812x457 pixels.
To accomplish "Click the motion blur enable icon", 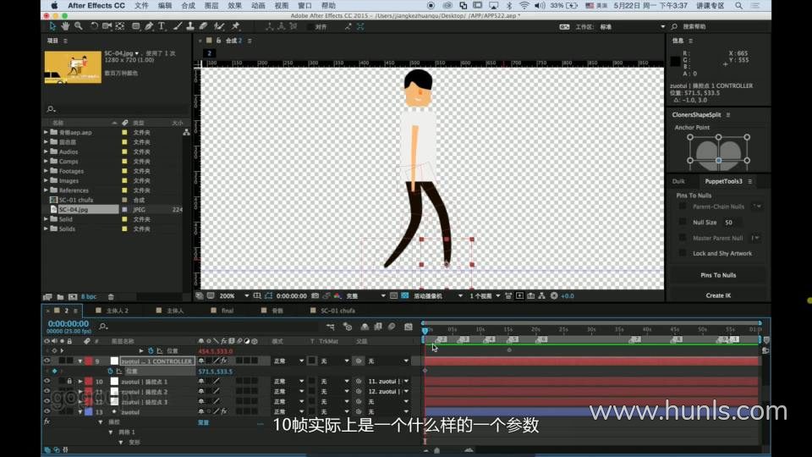I will click(x=392, y=327).
